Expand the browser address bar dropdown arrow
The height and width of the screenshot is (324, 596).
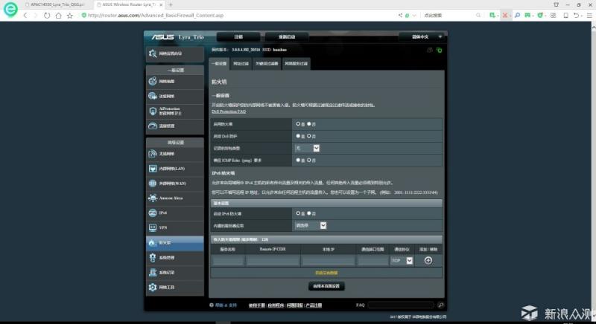tap(414, 16)
